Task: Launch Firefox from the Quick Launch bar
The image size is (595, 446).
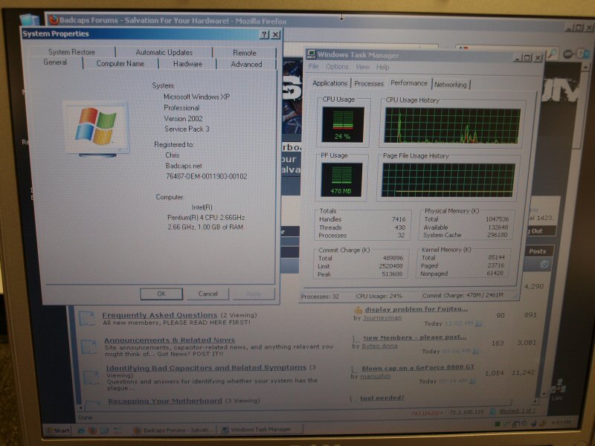Action: click(92, 430)
